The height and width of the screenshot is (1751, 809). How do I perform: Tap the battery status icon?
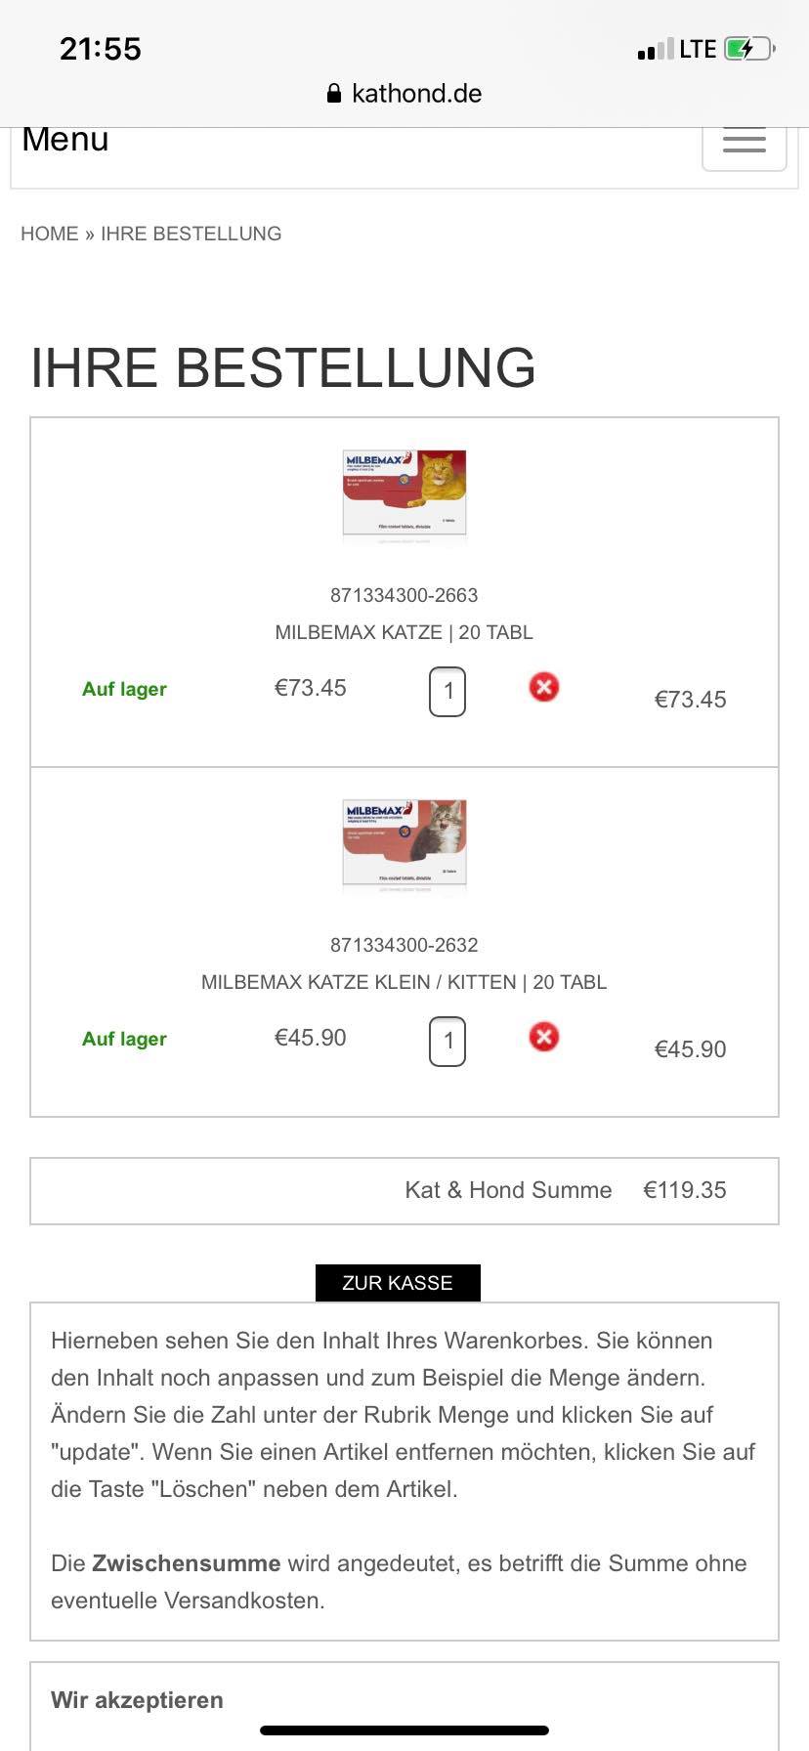pos(750,49)
